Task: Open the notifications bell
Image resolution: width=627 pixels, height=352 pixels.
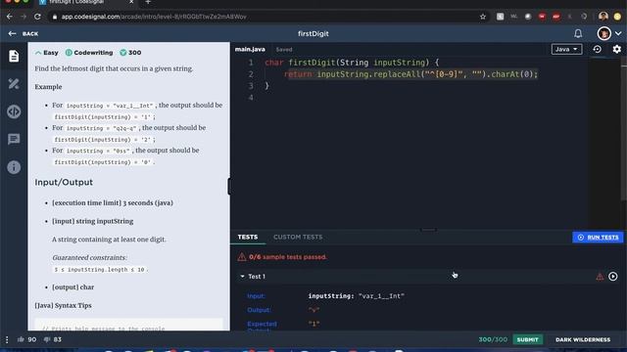Action: (578, 33)
